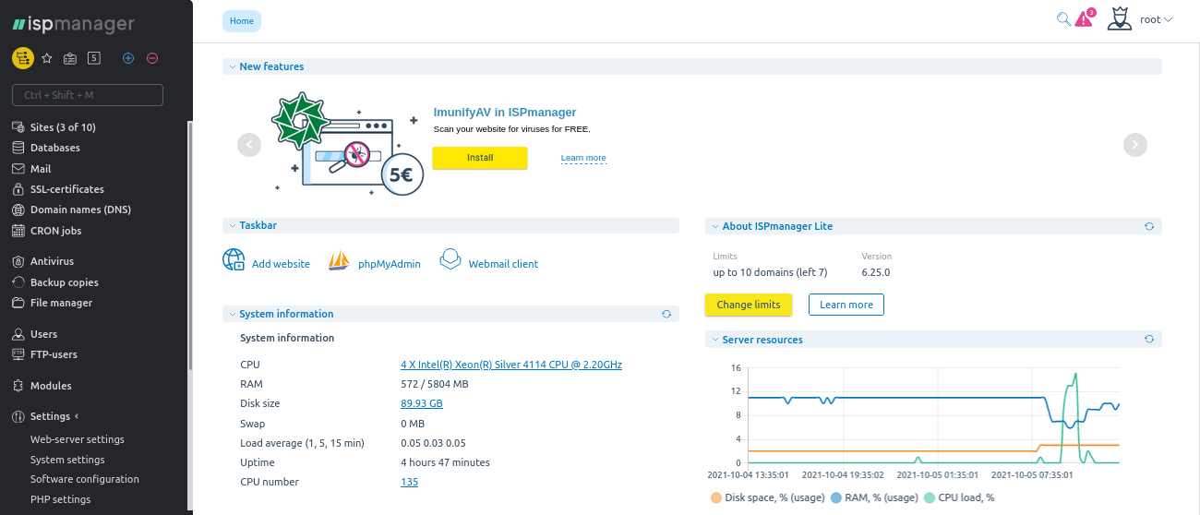Select the yellow menu tree icon
The width and height of the screenshot is (1200, 515).
(22, 58)
